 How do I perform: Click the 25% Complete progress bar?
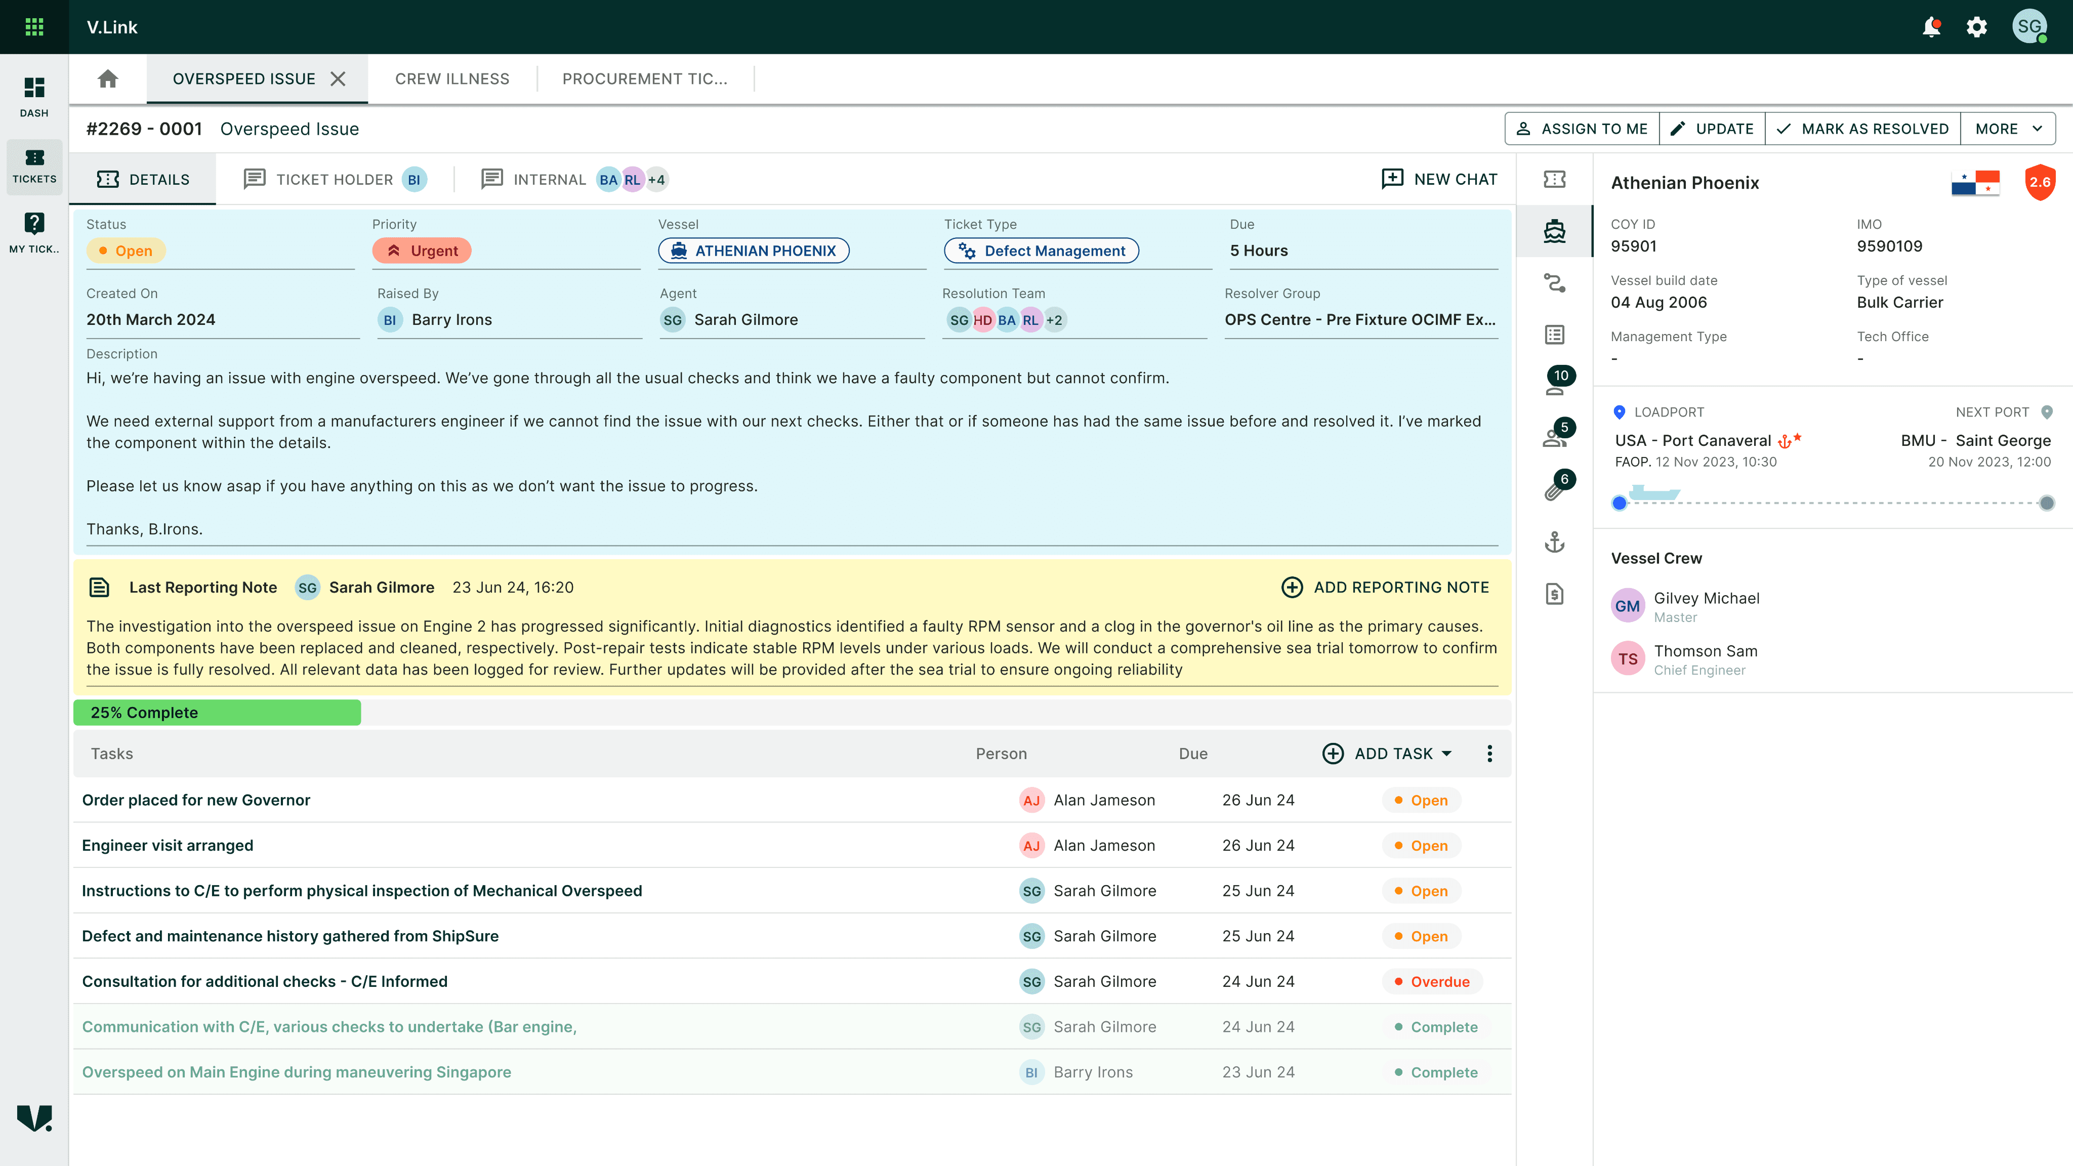pos(217,712)
